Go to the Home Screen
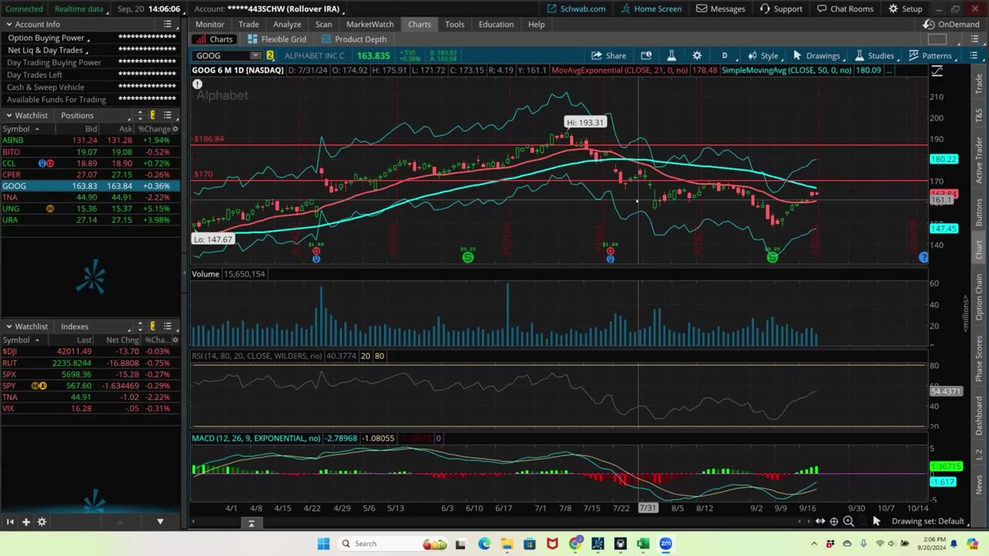This screenshot has height=556, width=989. (x=650, y=8)
